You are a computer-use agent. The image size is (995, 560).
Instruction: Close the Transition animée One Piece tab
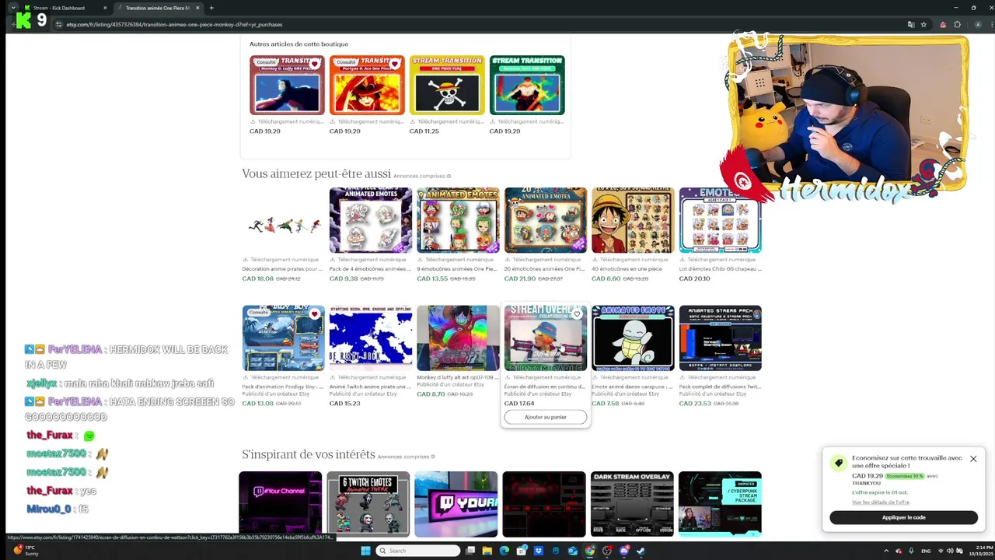point(197,8)
